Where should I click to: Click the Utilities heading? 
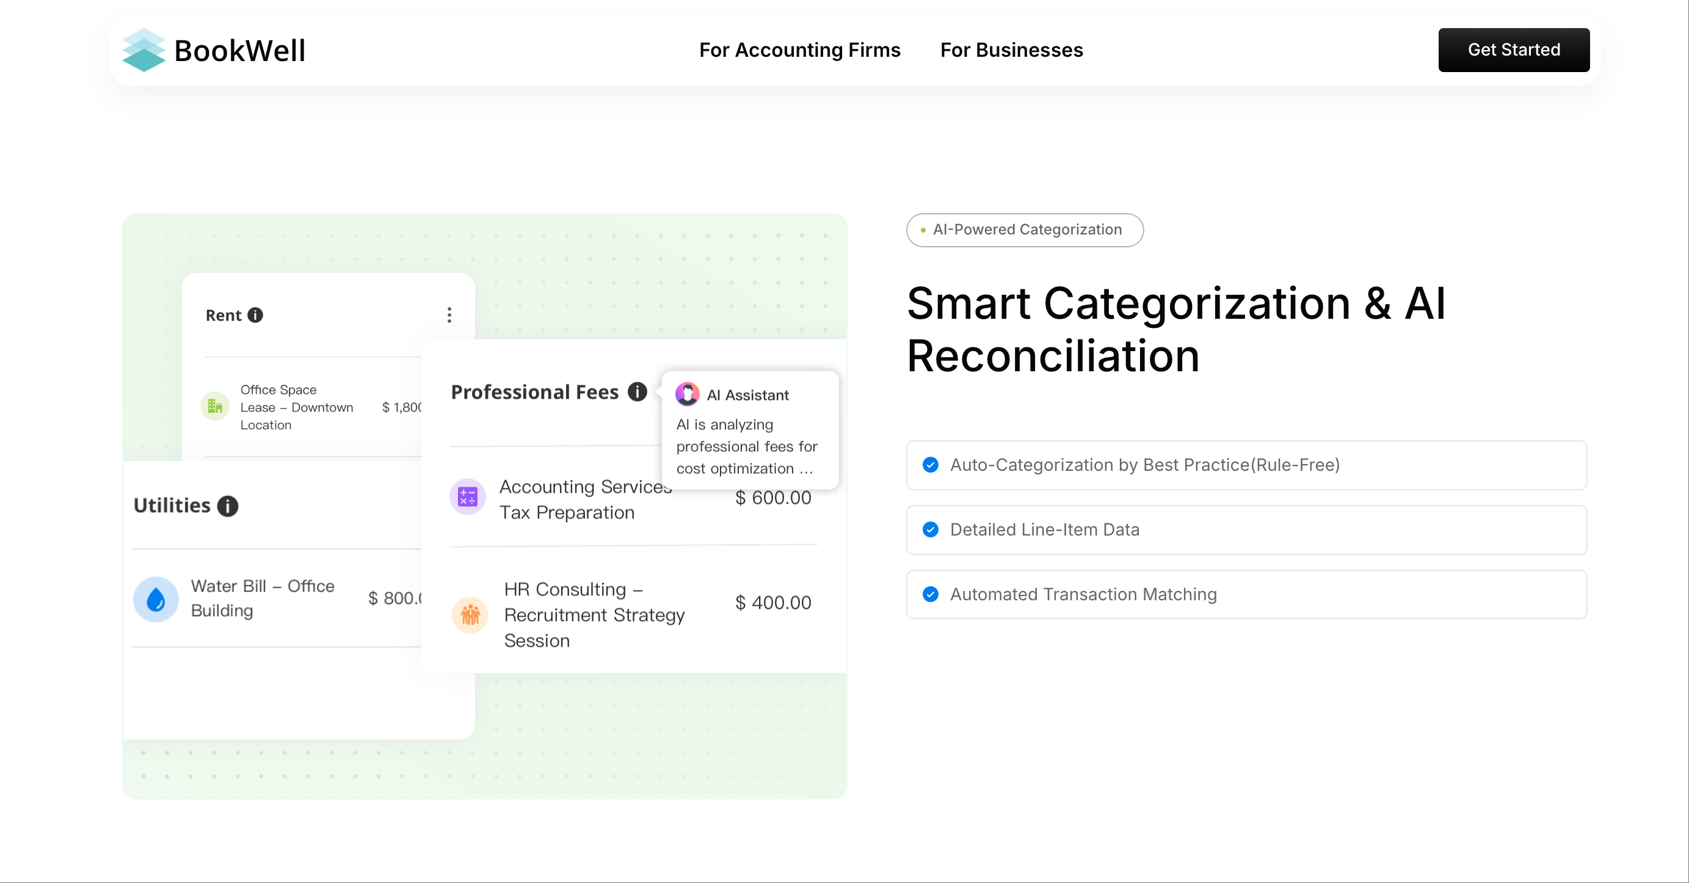coord(172,506)
